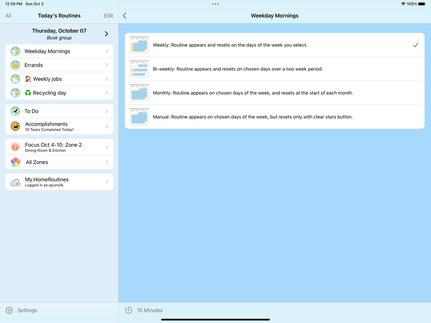The image size is (431, 323).
Task: Tap the Focus Oct 4-10: Zone 2 label
Action: click(x=53, y=145)
